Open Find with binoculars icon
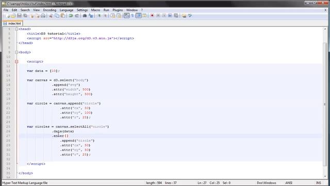Screen dimensions: 330x186 pos(85,16)
